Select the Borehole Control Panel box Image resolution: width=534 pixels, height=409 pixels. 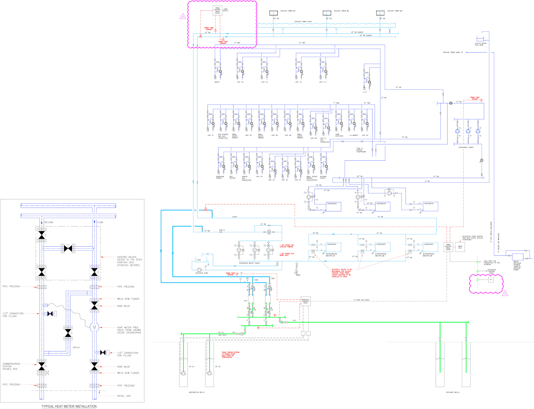306,301
